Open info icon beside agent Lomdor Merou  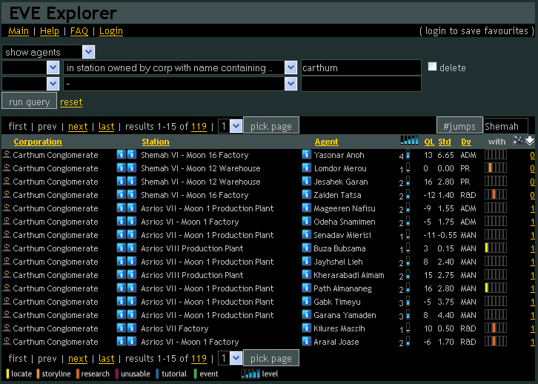click(x=306, y=168)
